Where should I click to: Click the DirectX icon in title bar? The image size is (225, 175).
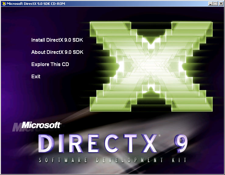point(4,4)
